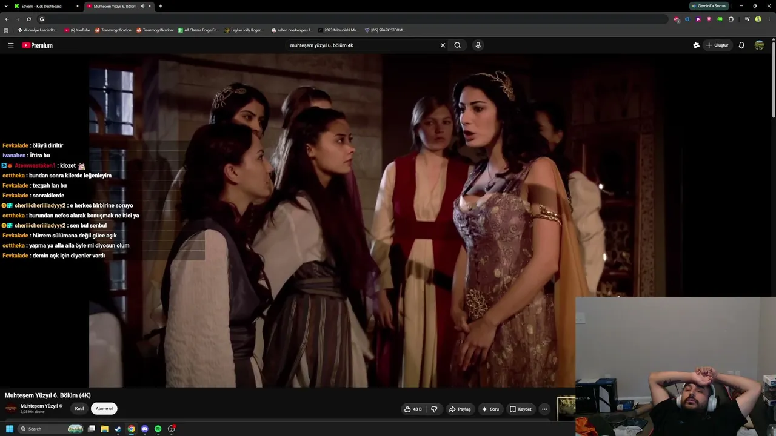Image resolution: width=776 pixels, height=436 pixels.
Task: Open the YouTube notifications bell
Action: point(741,45)
